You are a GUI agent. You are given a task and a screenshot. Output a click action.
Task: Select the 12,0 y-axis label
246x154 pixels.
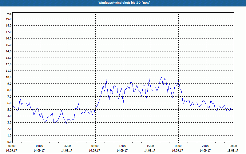[9, 64]
